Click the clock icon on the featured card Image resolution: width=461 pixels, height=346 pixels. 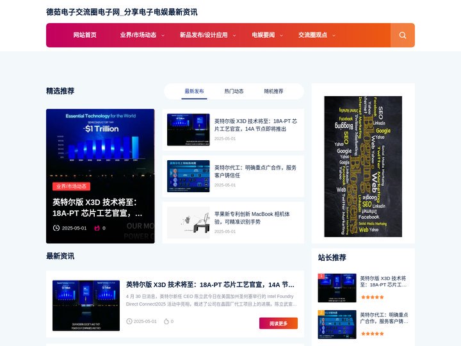[56, 227]
